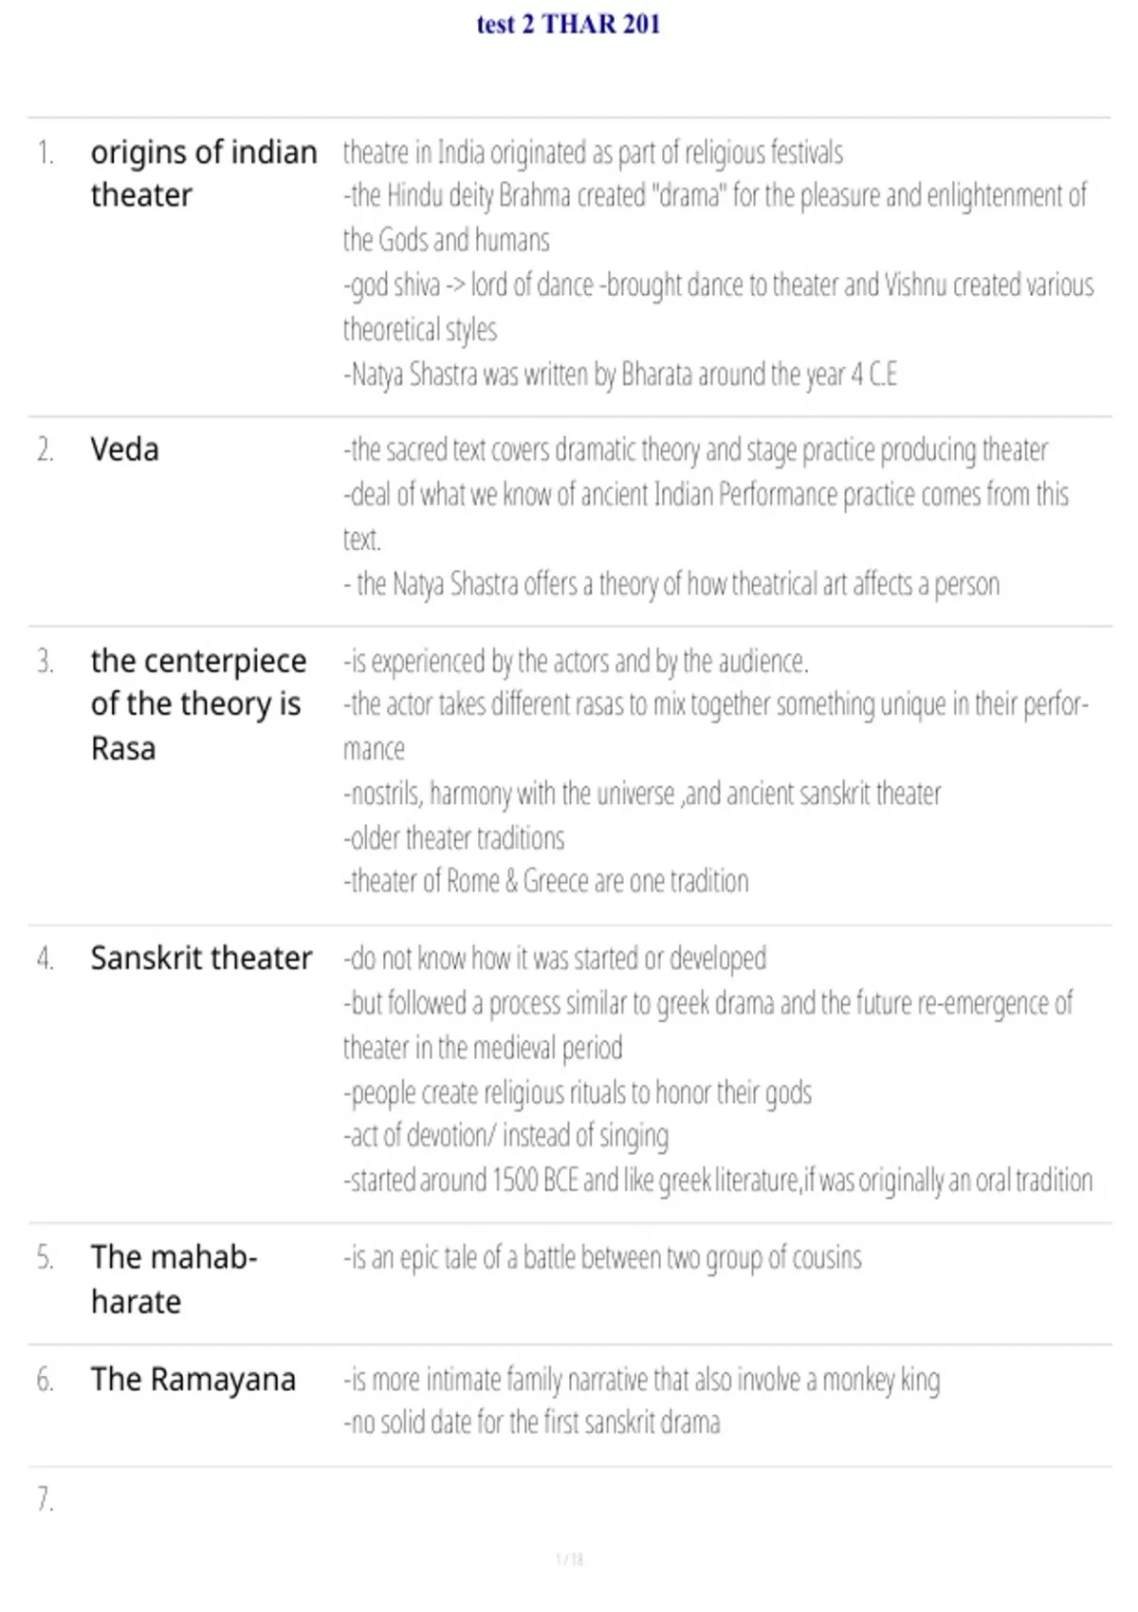This screenshot has width=1138, height=1612.
Task: Click row number 3 beside Rasa term
Action: coord(45,661)
